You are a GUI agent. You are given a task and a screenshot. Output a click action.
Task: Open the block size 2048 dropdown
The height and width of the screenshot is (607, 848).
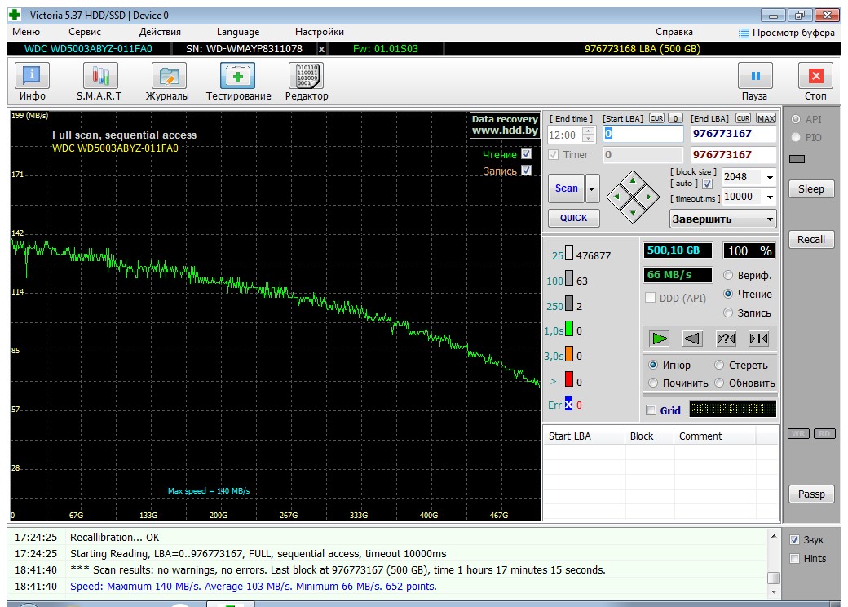(x=770, y=177)
